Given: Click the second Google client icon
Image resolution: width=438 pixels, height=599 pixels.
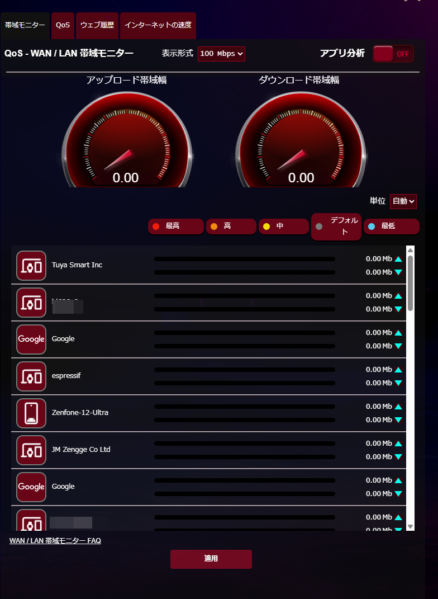Looking at the screenshot, I should [x=31, y=487].
